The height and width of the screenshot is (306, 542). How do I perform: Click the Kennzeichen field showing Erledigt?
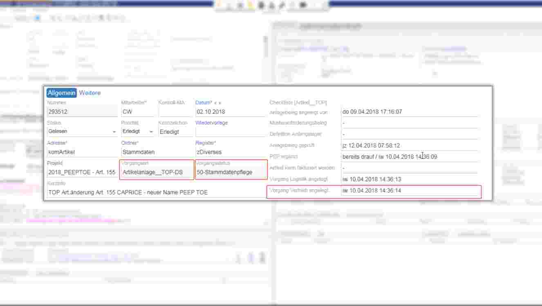coord(175,132)
